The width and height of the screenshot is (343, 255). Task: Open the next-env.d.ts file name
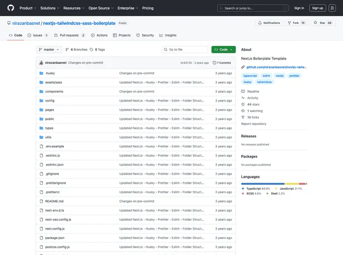tap(54, 210)
